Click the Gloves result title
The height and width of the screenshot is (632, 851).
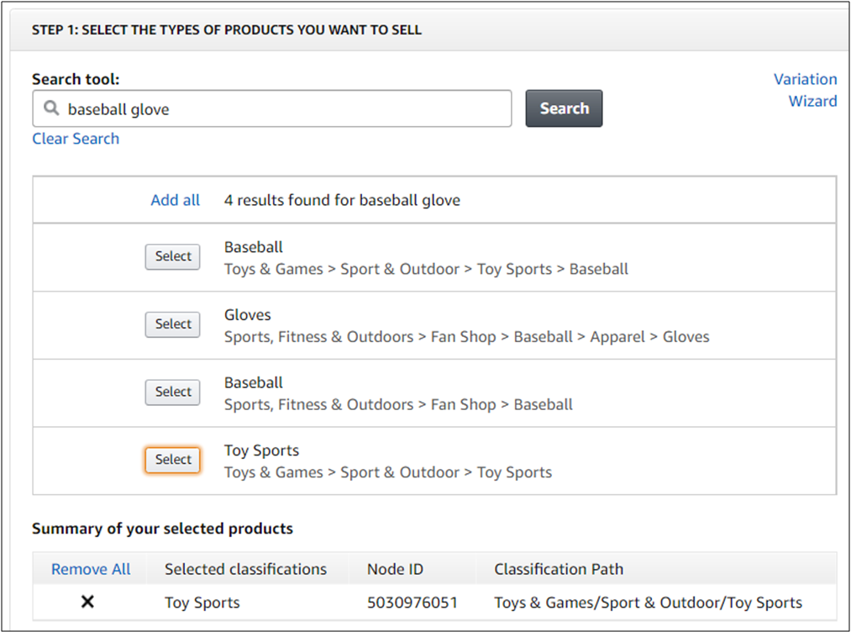point(248,315)
